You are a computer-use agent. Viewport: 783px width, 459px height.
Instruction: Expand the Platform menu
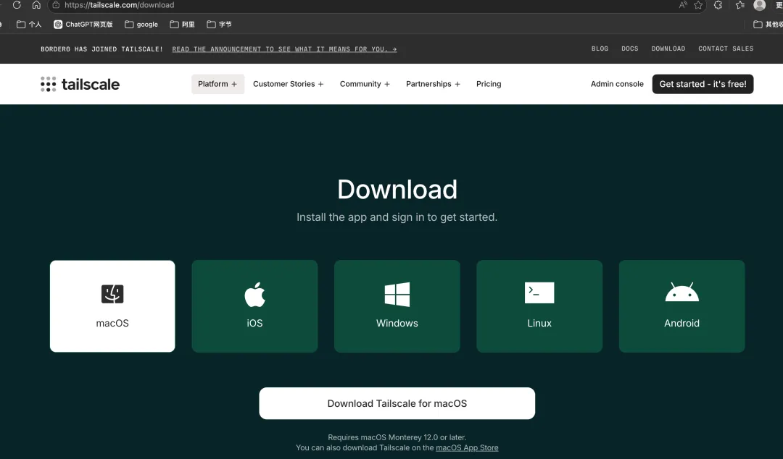217,84
